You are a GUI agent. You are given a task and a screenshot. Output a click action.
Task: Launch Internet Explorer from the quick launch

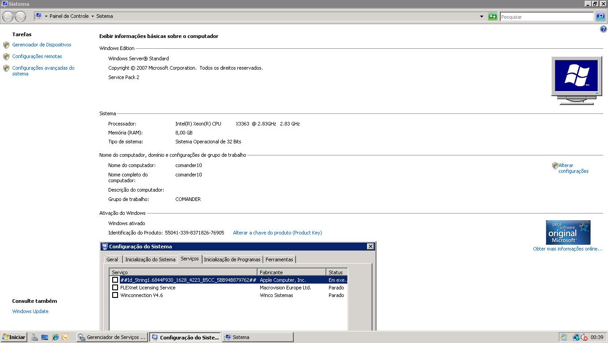click(x=55, y=337)
